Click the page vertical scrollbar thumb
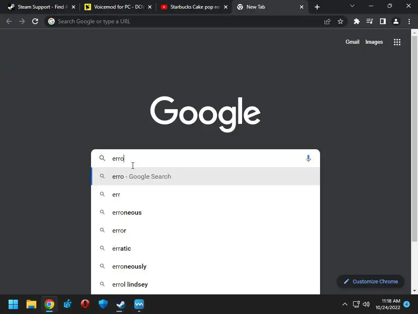The height and width of the screenshot is (314, 418). 414,139
